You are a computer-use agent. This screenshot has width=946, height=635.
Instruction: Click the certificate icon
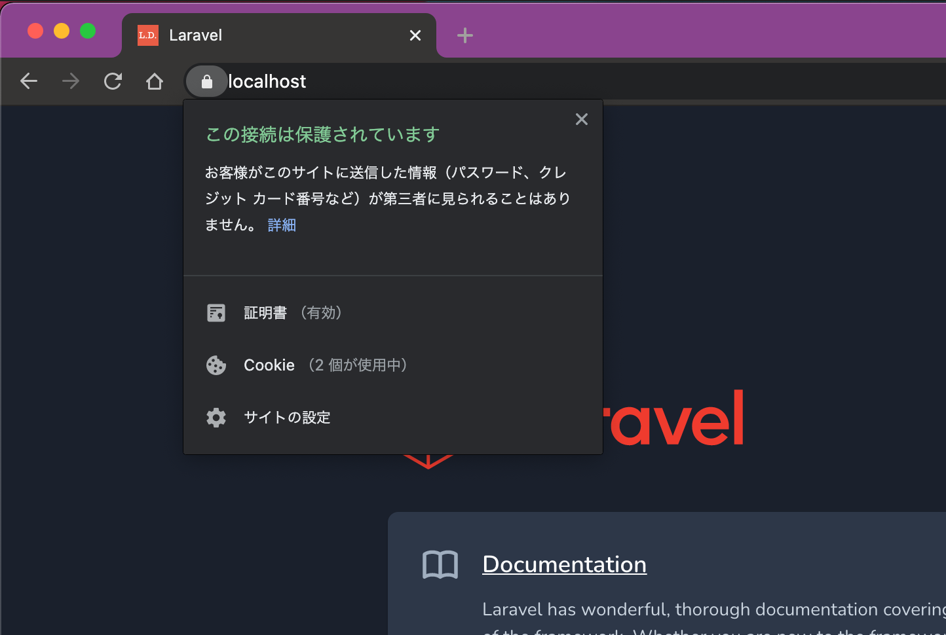click(216, 313)
